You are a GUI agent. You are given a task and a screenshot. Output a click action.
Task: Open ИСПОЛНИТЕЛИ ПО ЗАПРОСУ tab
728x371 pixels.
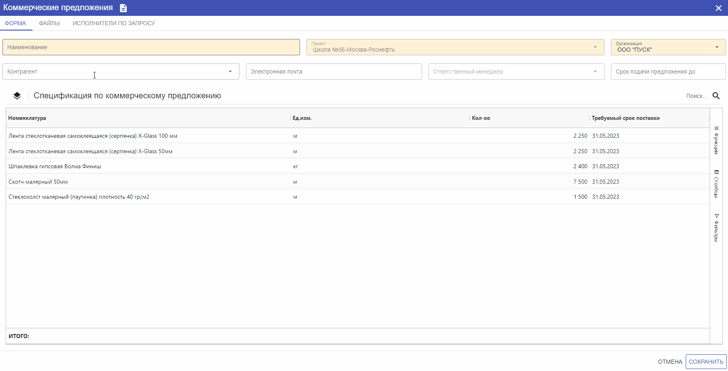pos(114,23)
